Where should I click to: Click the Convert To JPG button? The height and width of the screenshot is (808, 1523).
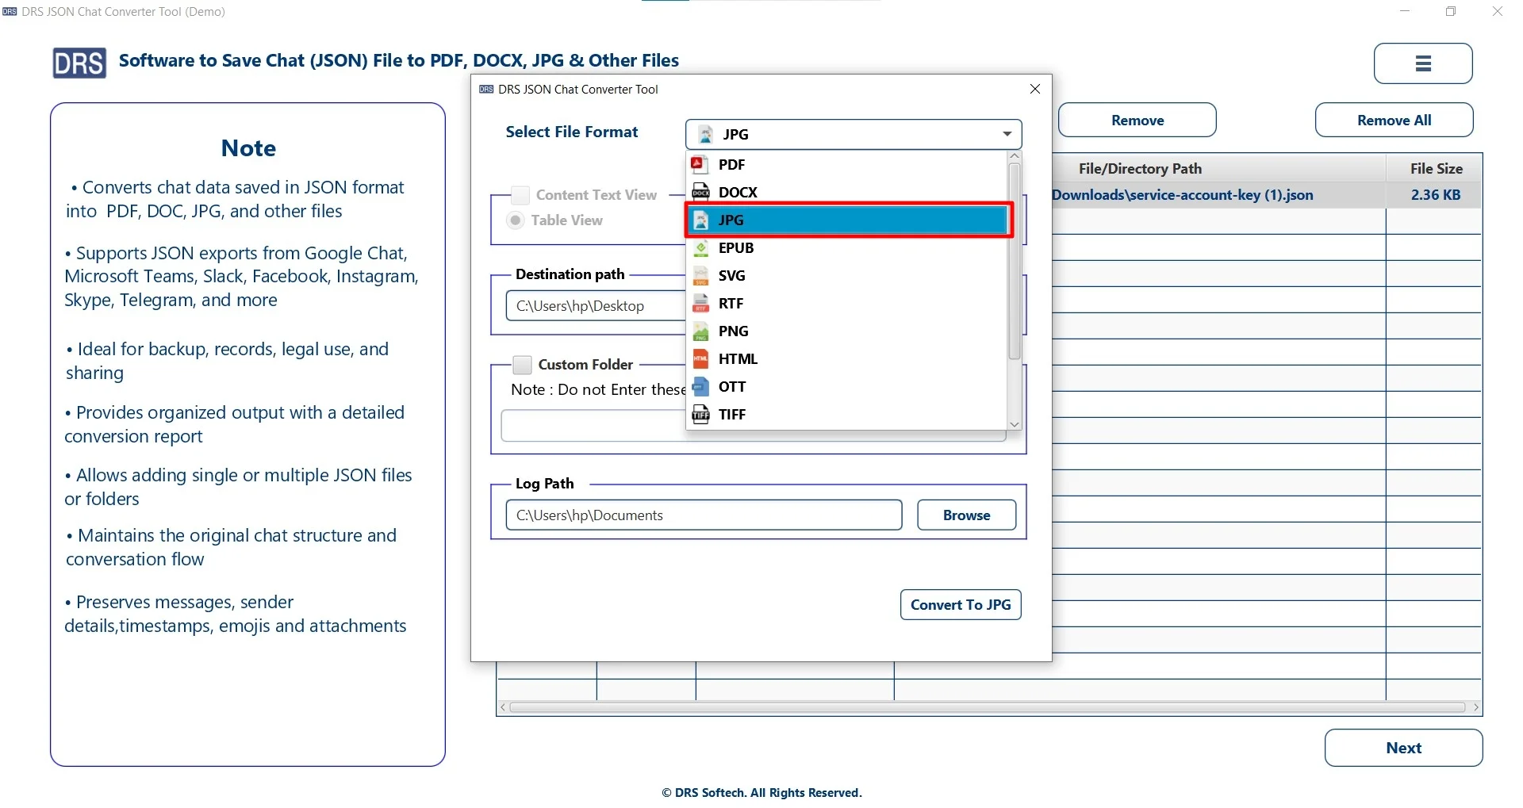[x=961, y=605]
